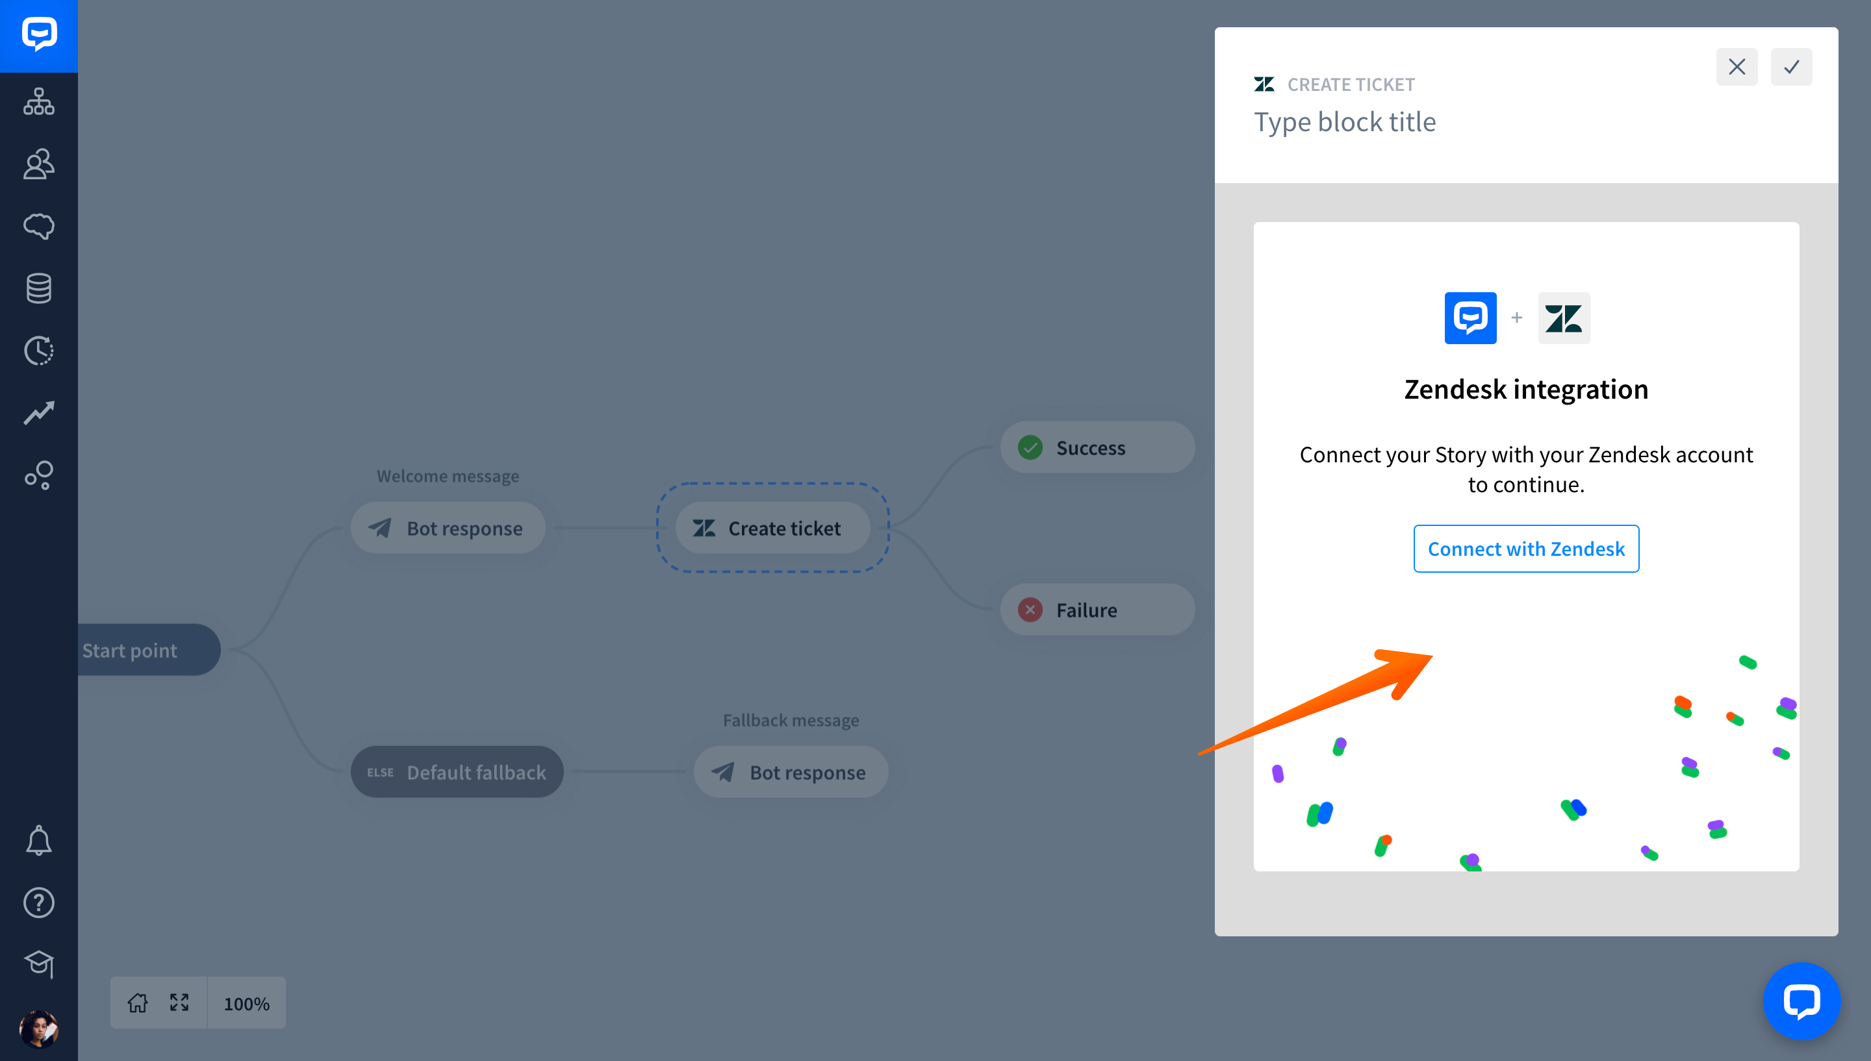Reset canvas view with home icon
This screenshot has height=1061, width=1871.
click(137, 1003)
